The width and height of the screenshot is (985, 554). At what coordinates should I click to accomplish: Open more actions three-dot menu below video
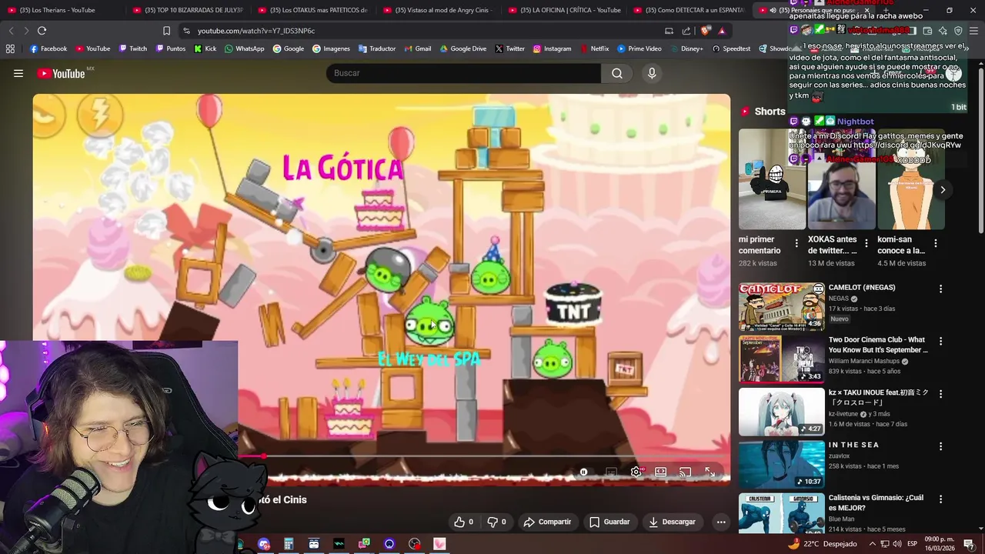click(x=721, y=522)
